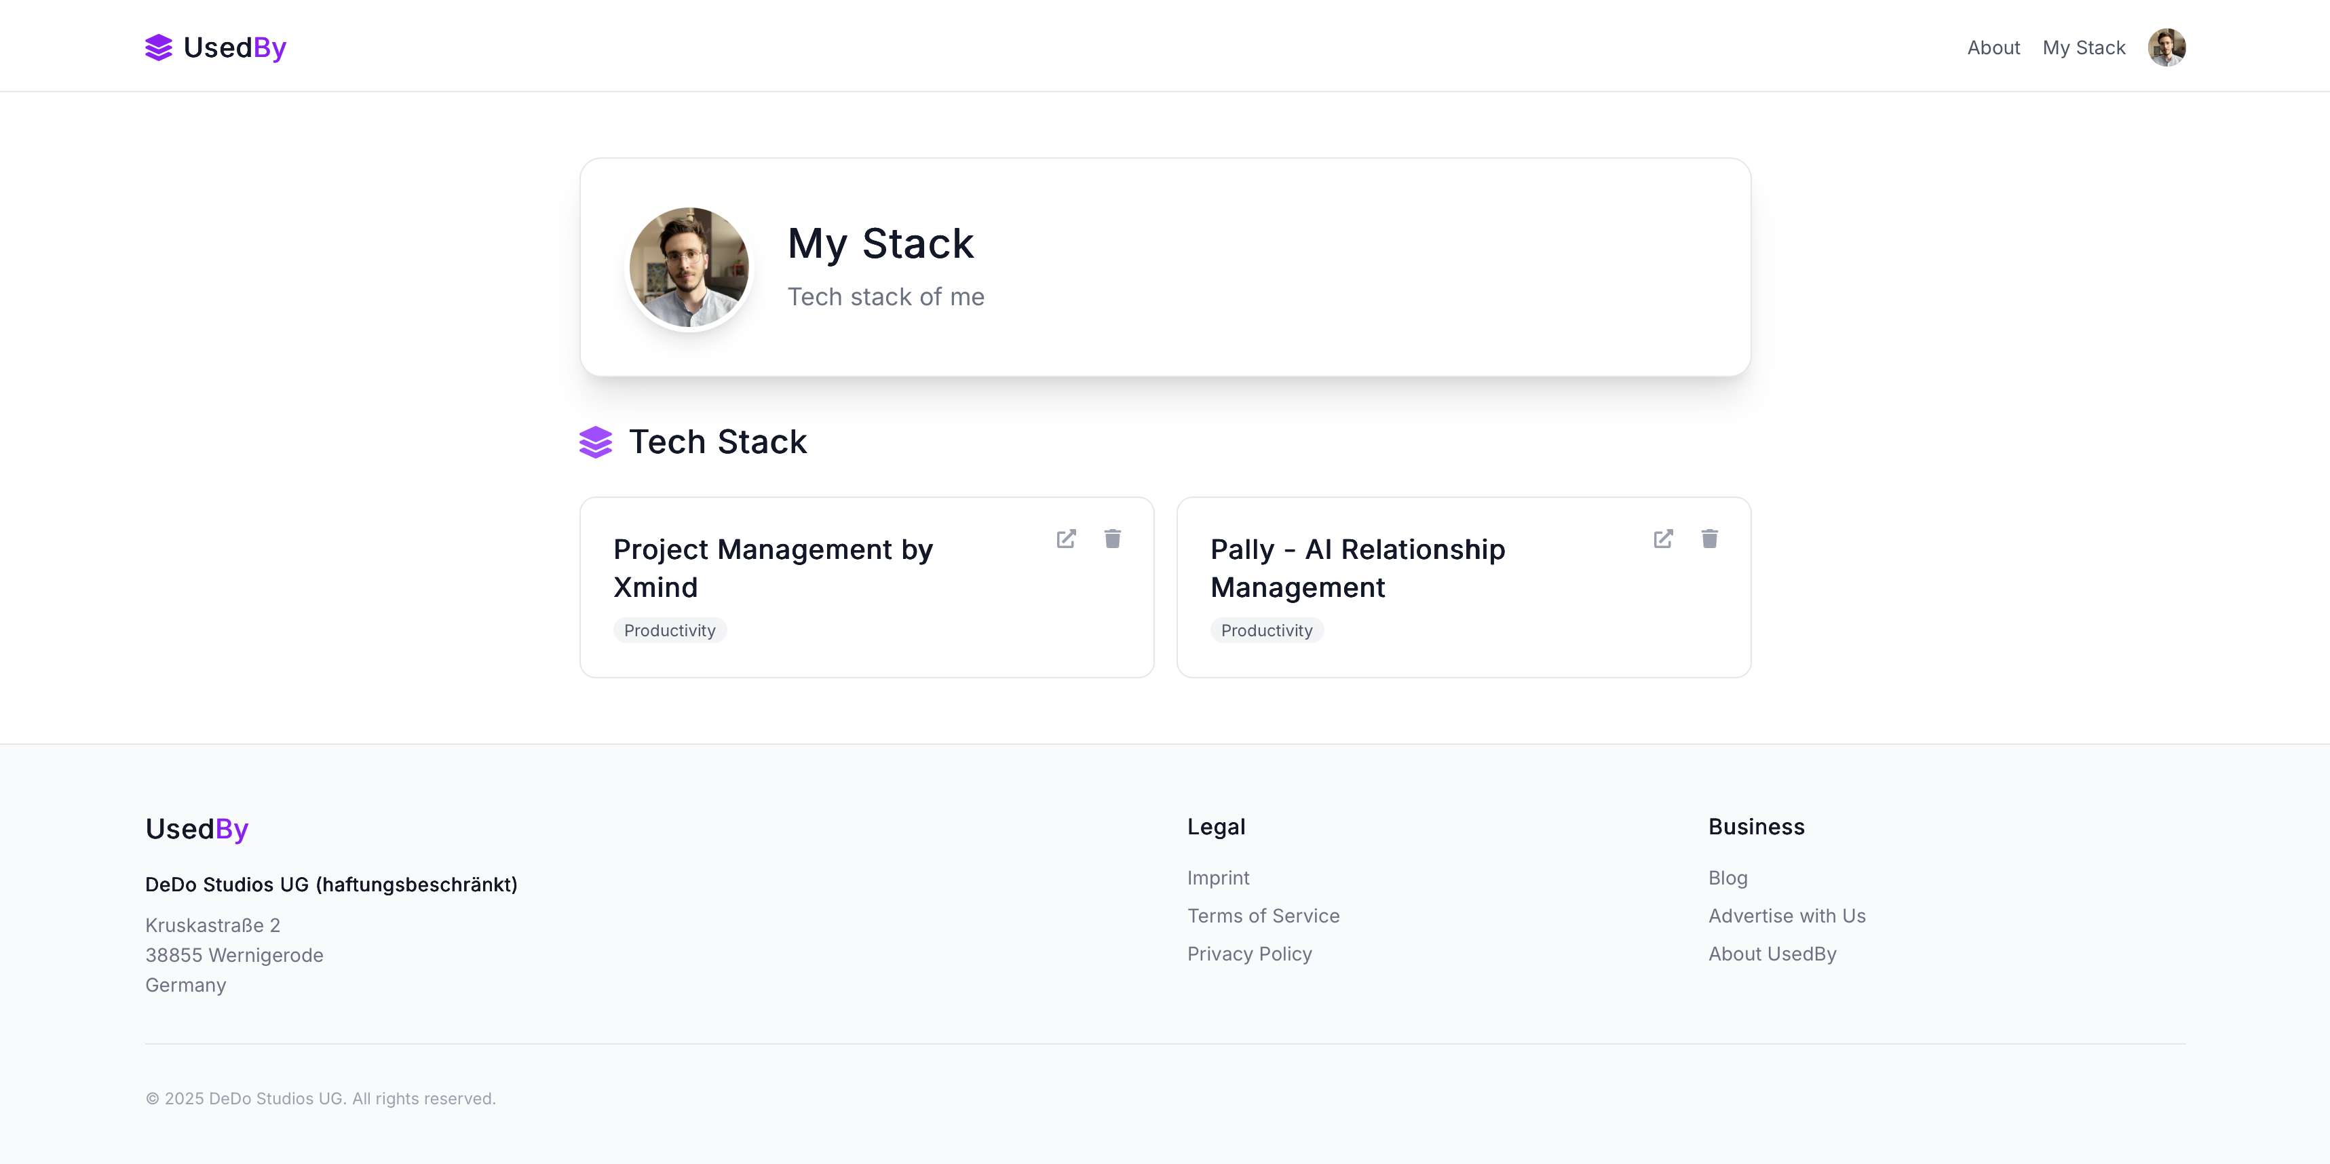Click the UsedBy stacked-layers logo icon
2330x1164 pixels.
coord(158,47)
